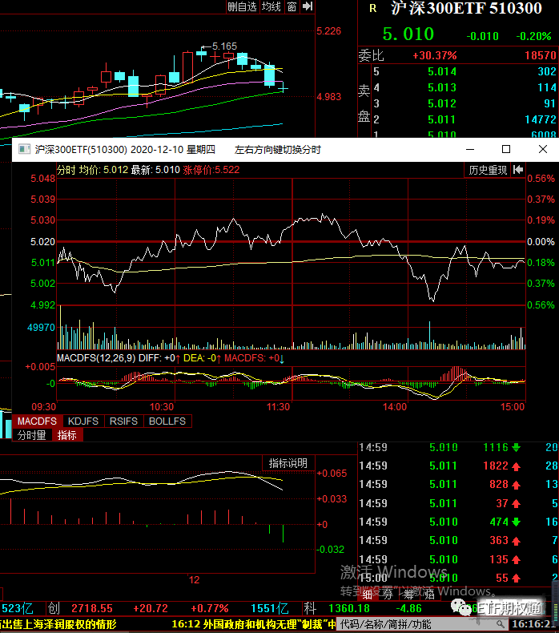The image size is (559, 633).
Task: Click sell level 3 price 5.012
Action: coord(442,103)
